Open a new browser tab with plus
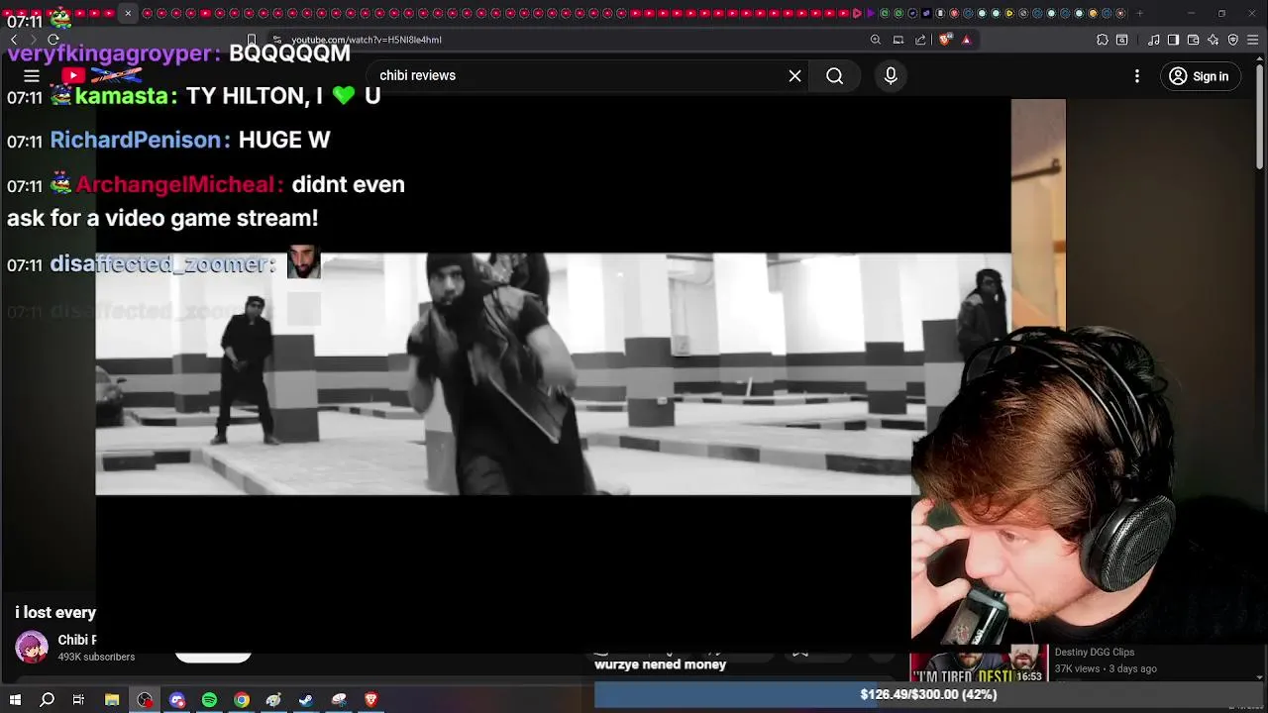This screenshot has height=713, width=1268. 1139,13
